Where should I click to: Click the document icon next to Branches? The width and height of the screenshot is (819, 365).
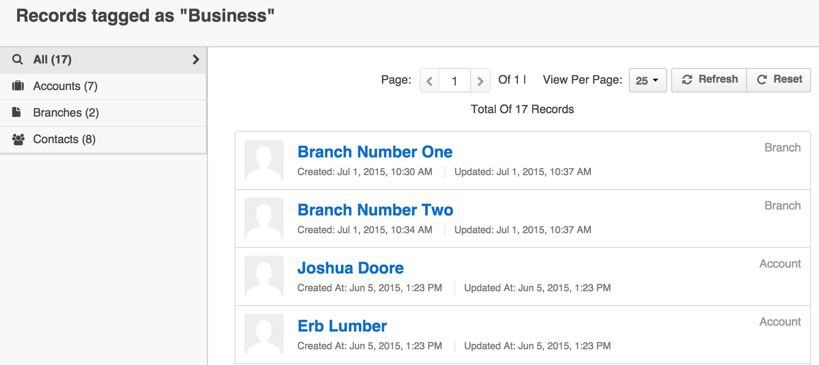pyautogui.click(x=17, y=112)
